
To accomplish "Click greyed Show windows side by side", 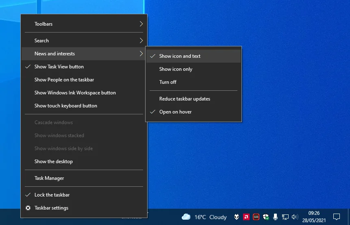I will pyautogui.click(x=84, y=149).
